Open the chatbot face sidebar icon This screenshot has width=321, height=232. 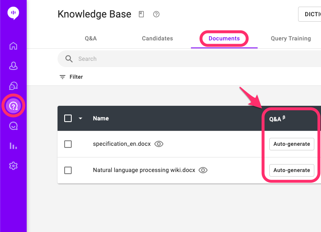click(13, 126)
